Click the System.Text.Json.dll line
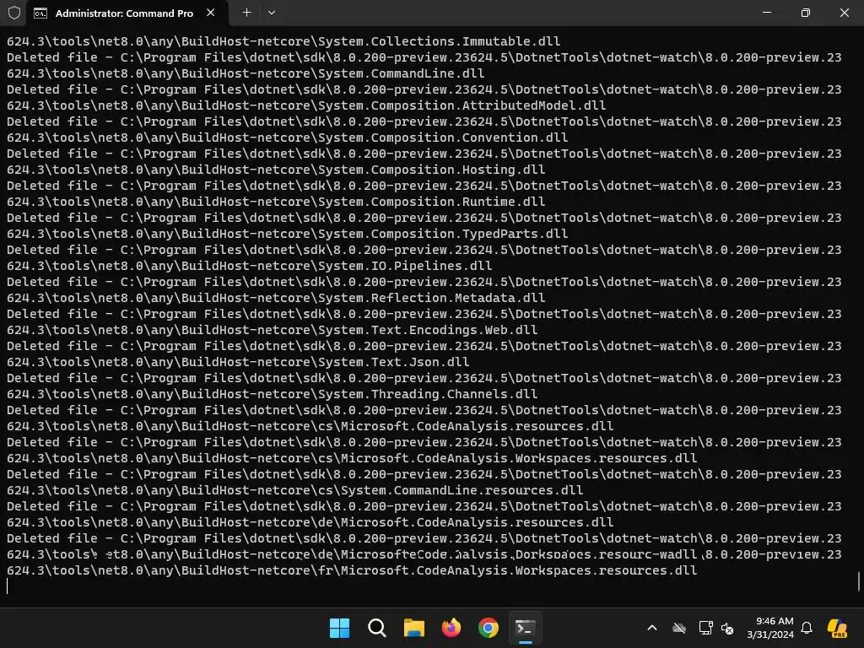This screenshot has width=864, height=648. point(238,361)
